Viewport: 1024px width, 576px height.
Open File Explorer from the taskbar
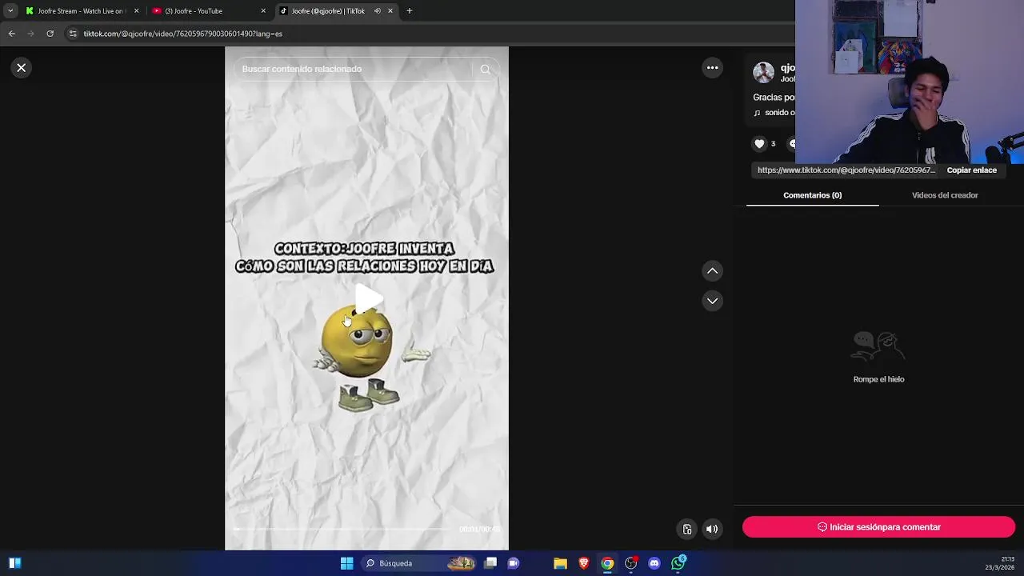click(x=560, y=563)
